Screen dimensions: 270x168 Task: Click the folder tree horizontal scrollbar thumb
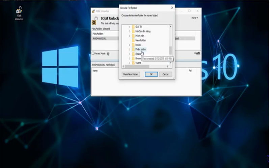[137, 66]
